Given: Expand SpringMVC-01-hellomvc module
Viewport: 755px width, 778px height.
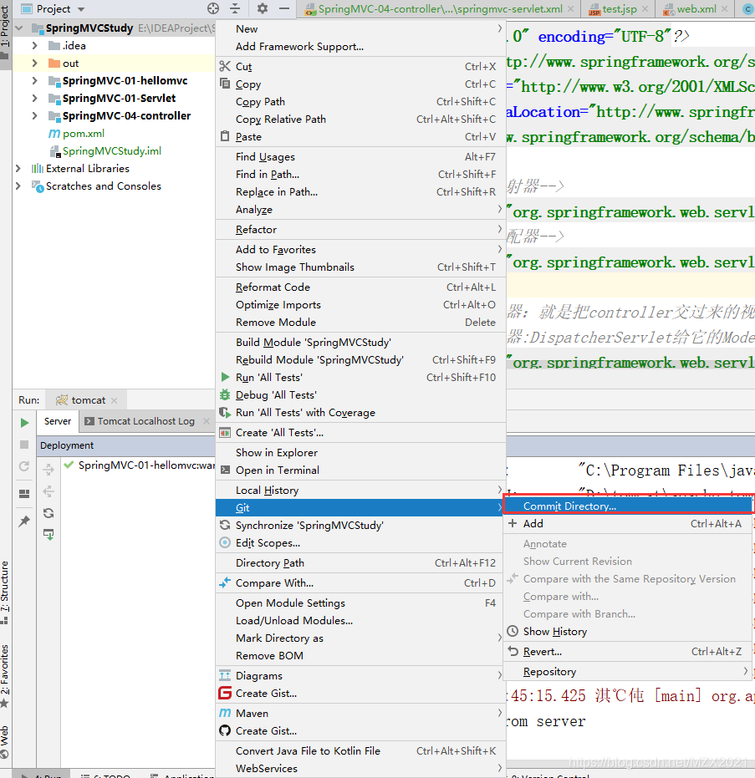Looking at the screenshot, I should tap(35, 80).
